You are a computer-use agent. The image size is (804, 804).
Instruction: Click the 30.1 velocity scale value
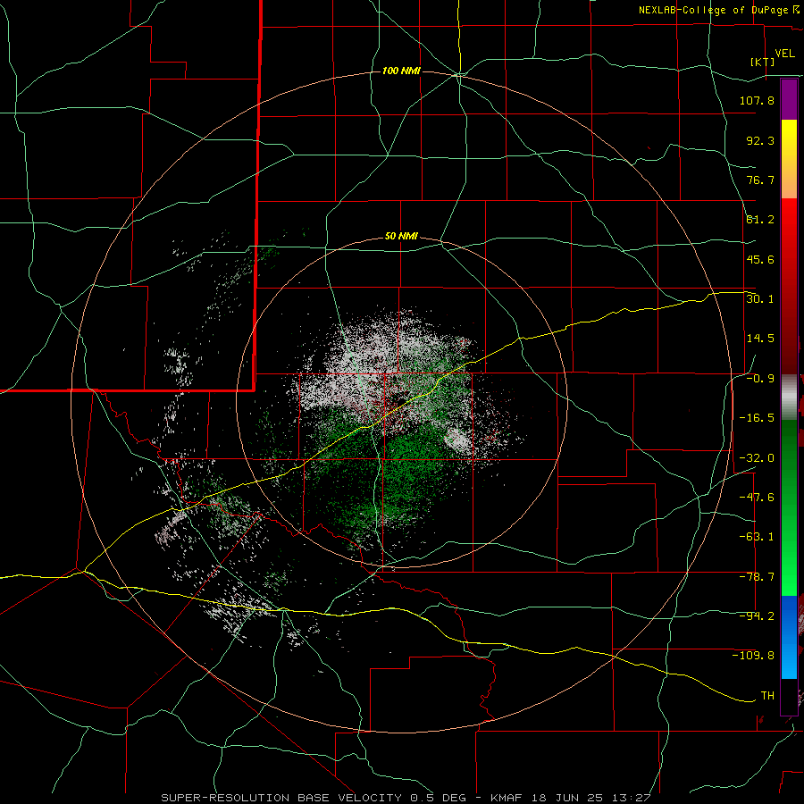coord(760,298)
